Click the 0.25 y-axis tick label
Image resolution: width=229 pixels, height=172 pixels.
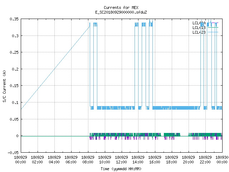click(x=14, y=52)
